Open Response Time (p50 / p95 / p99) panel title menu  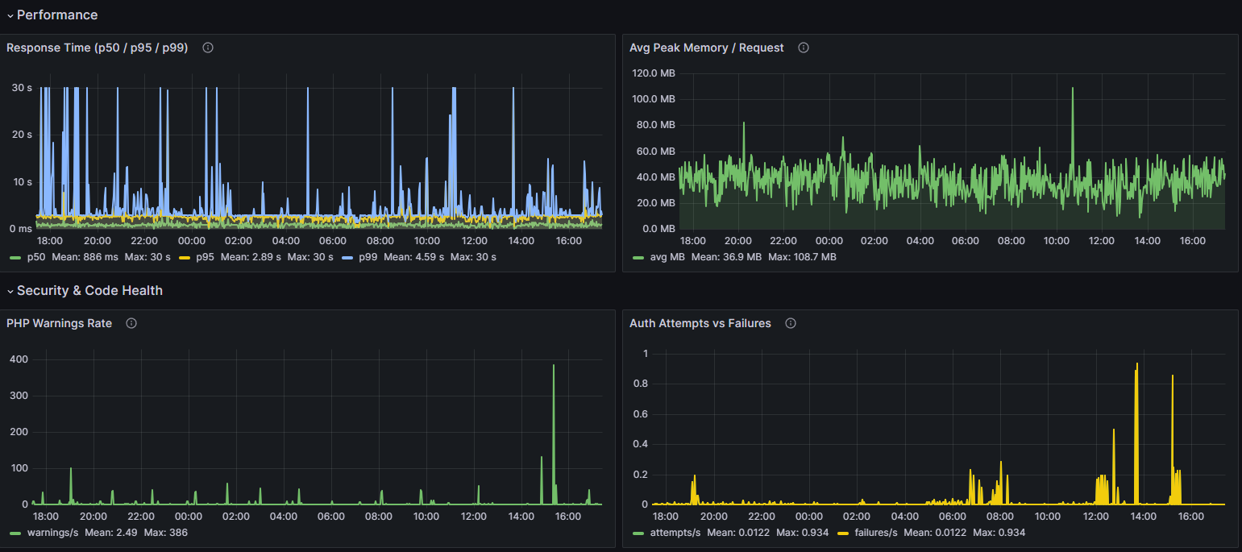pyautogui.click(x=98, y=48)
